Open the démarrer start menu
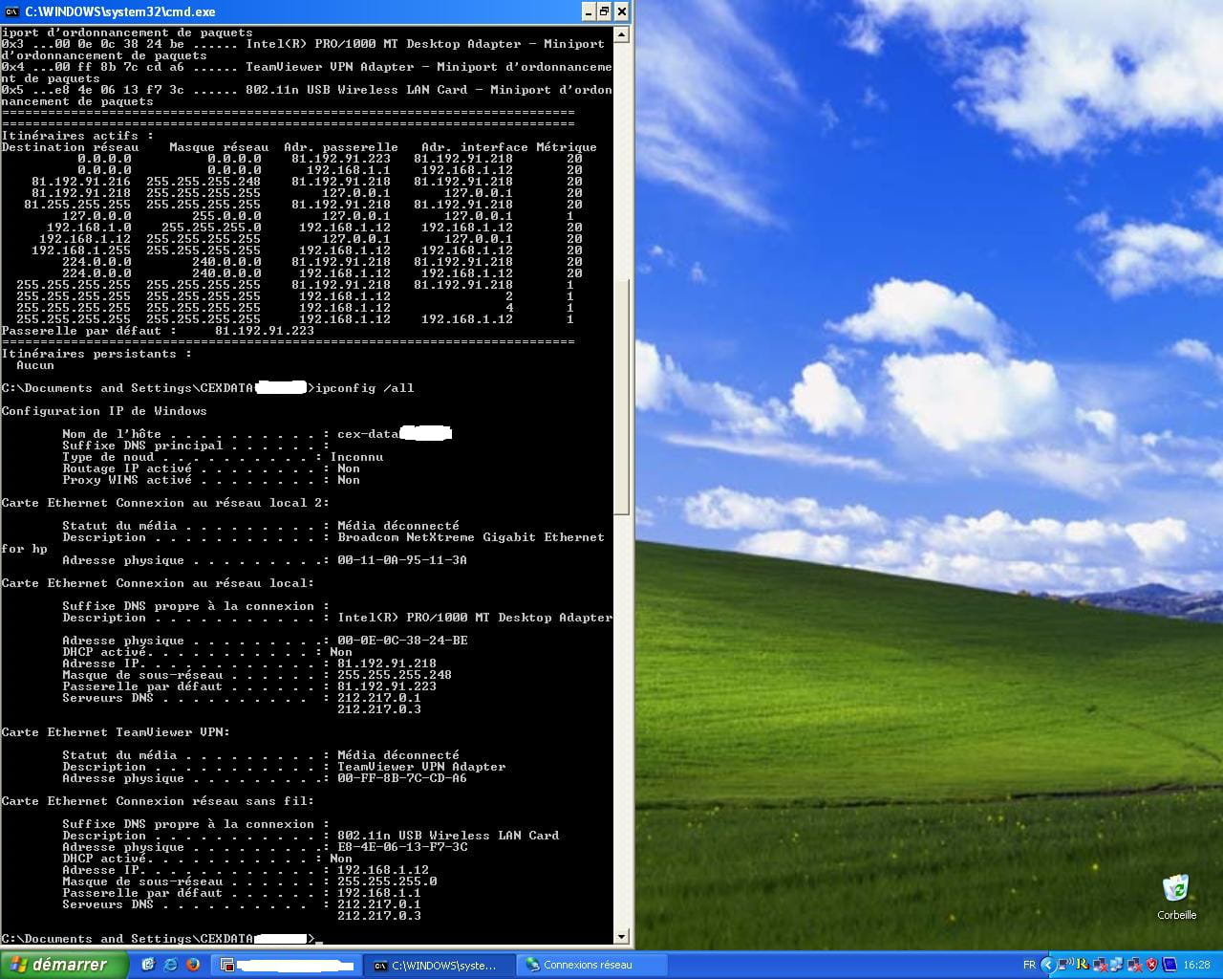 tap(63, 965)
